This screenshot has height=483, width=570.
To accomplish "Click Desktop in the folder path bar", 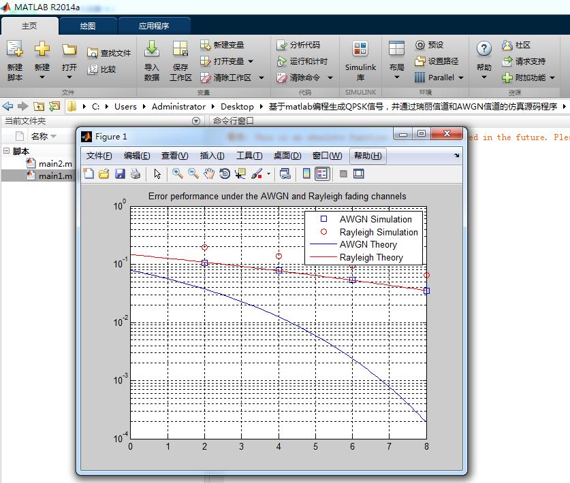I will coord(237,106).
